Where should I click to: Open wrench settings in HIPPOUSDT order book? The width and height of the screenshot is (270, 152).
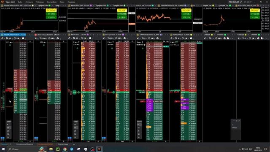pos(171,38)
